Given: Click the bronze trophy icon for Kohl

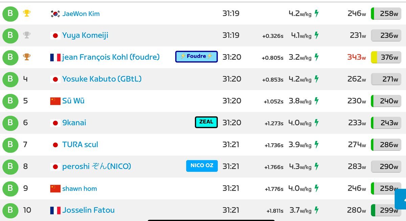Looking at the screenshot, I should coord(27,57).
